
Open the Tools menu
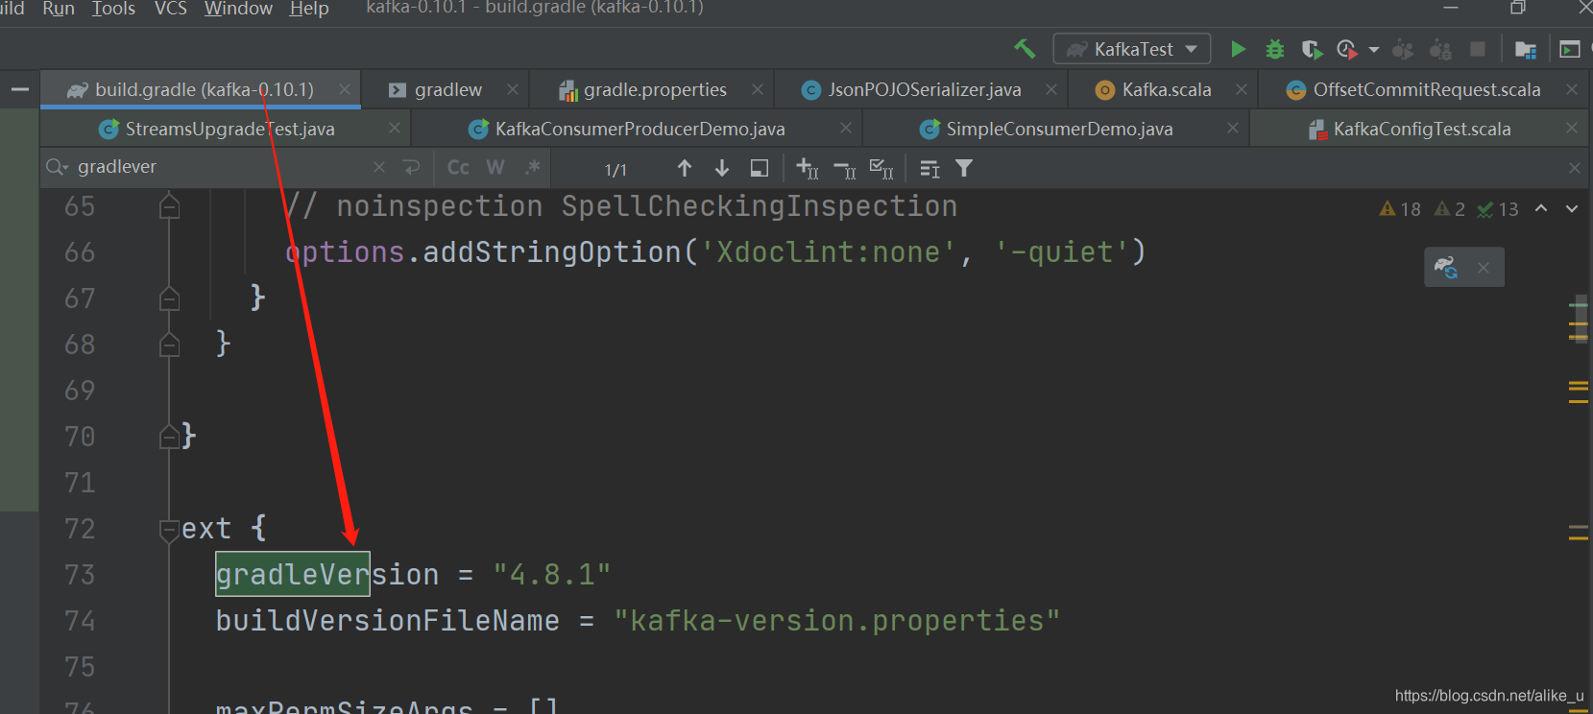(113, 9)
